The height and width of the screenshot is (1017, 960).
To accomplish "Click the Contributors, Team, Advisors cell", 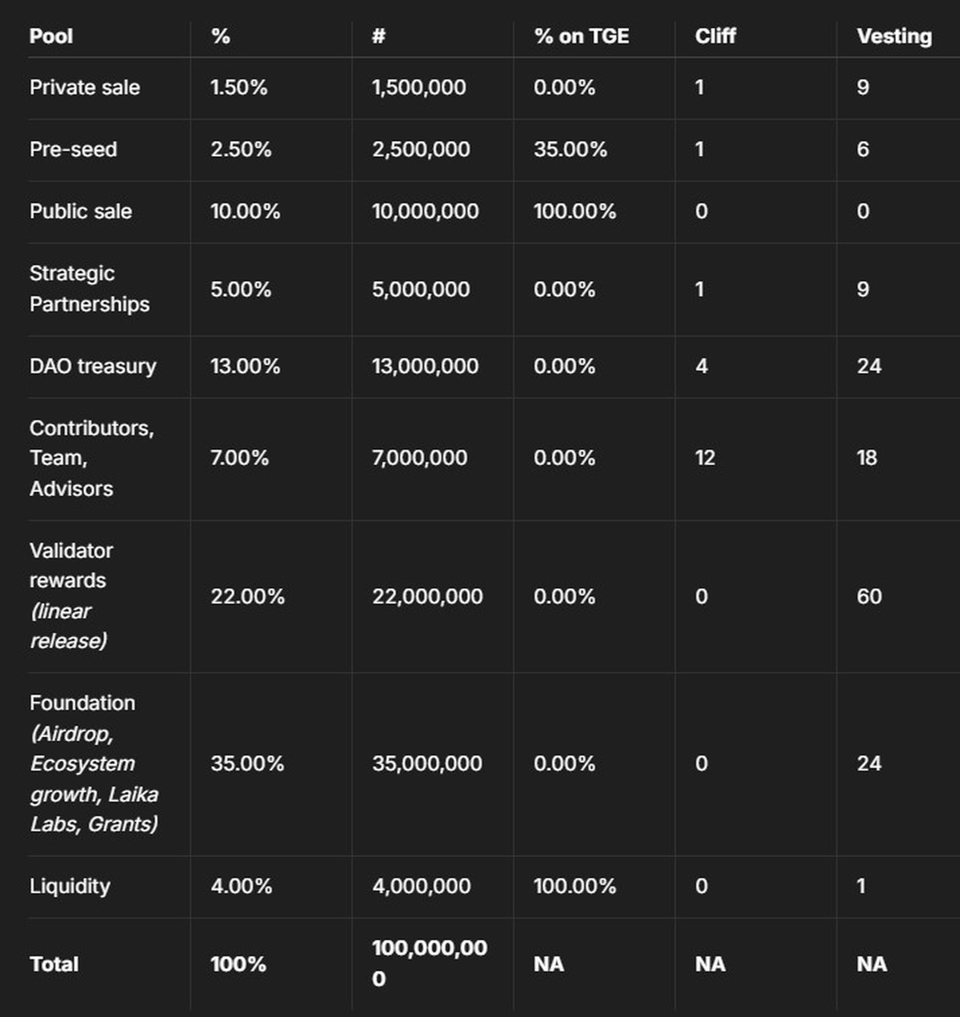I will coord(91,458).
